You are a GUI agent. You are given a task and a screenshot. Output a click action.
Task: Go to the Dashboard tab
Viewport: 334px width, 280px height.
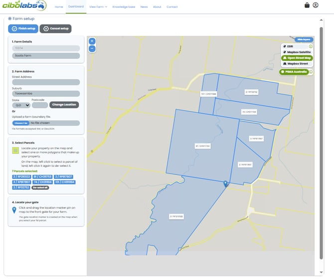(76, 7)
